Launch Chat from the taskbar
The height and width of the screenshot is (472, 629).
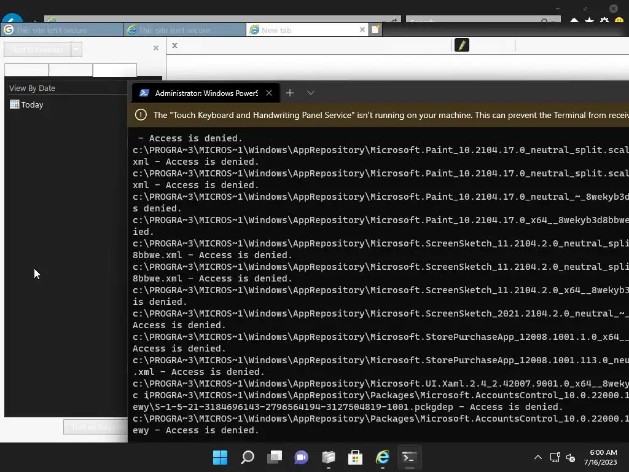(301, 457)
